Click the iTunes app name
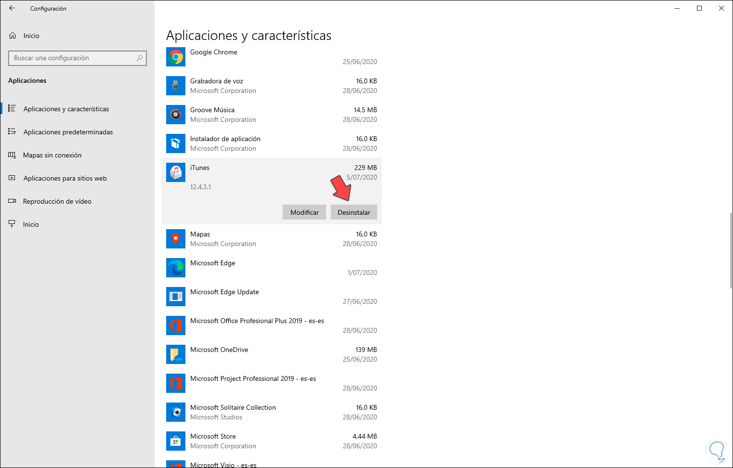Screen dimensions: 733x468 pyautogui.click(x=200, y=168)
